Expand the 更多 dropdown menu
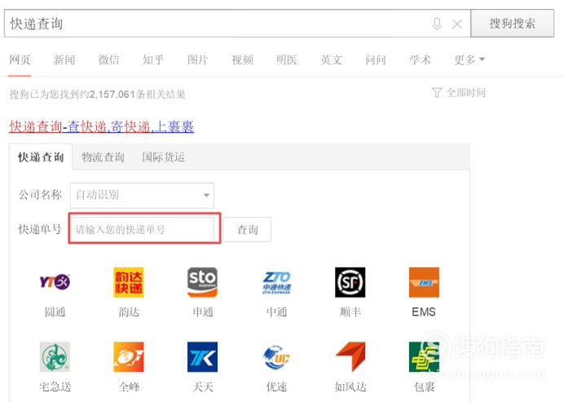564x402 pixels. tap(469, 60)
